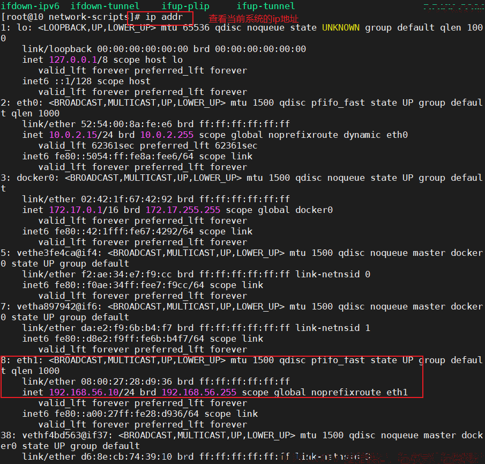
Task: Click inet6 fe80::d8e2:f9ff:fe6b:b4f7/64 address
Action: click(129, 339)
